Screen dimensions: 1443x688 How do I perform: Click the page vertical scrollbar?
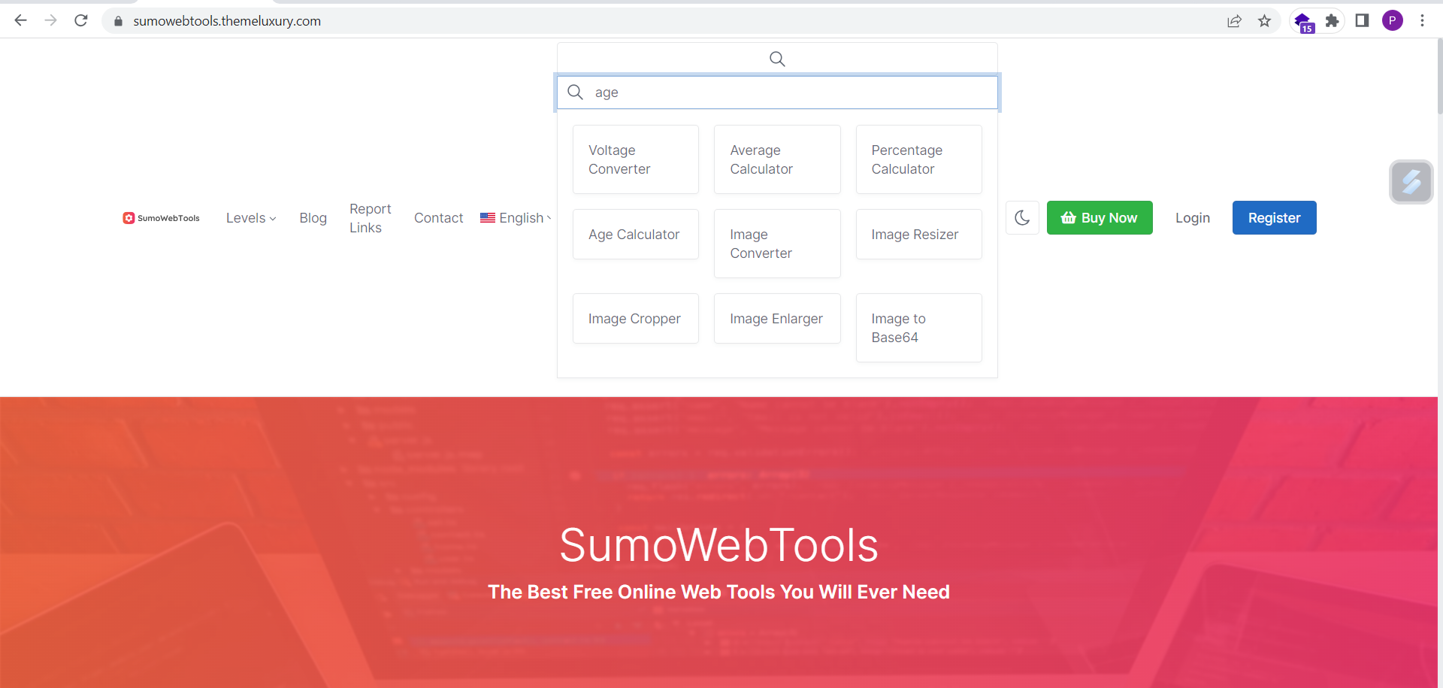pyautogui.click(x=1439, y=77)
